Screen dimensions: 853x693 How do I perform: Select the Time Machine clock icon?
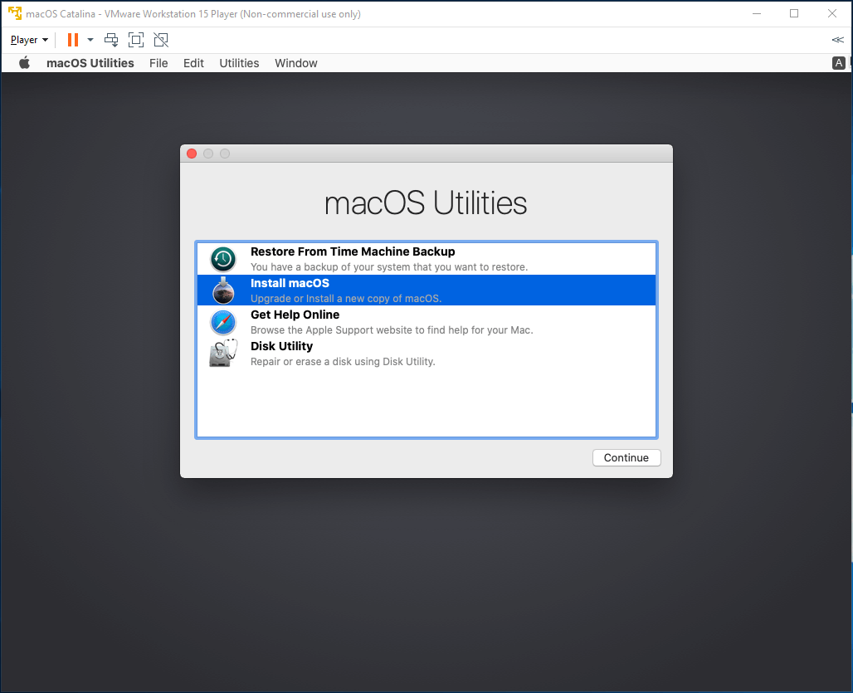click(x=223, y=259)
